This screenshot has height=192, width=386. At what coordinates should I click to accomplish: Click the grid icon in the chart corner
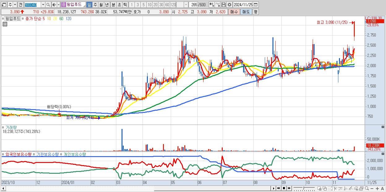click(x=5, y=24)
